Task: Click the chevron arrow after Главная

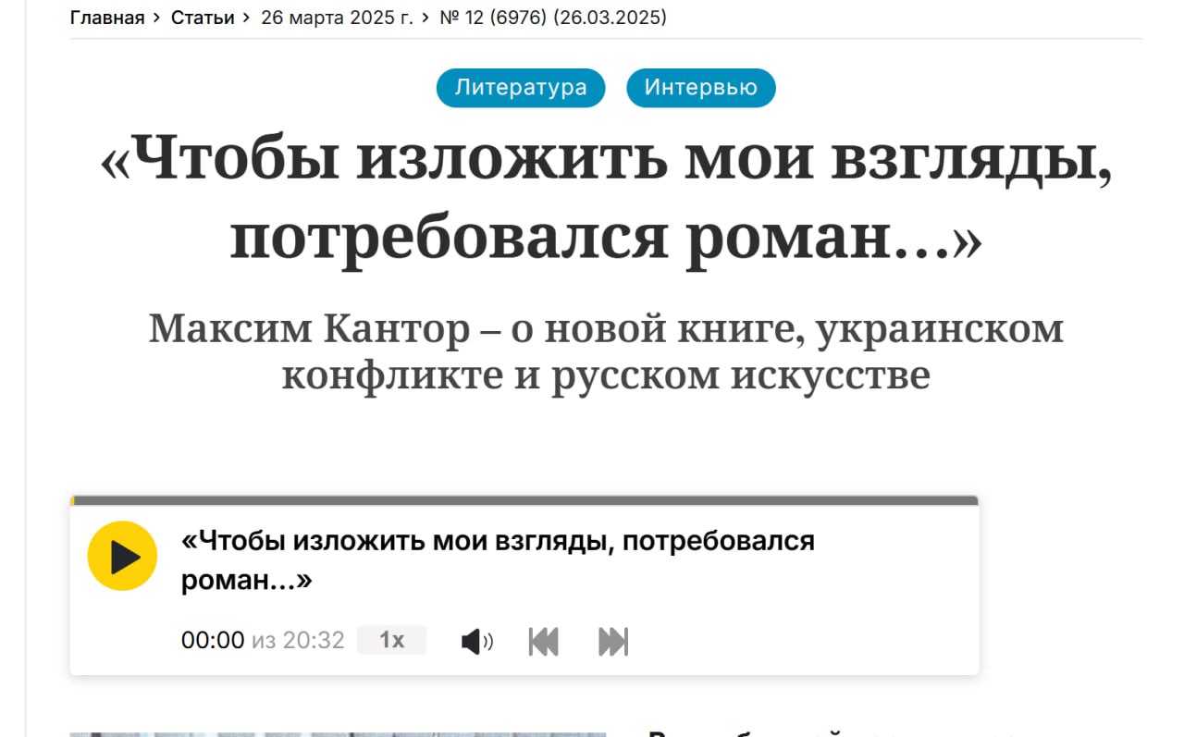Action: [x=157, y=18]
